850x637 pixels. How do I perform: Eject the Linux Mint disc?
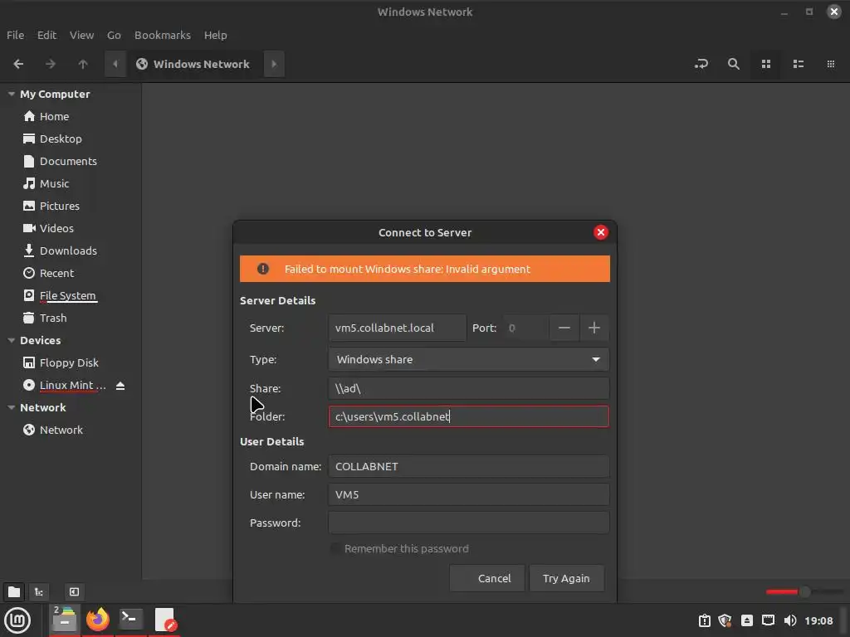click(x=120, y=386)
